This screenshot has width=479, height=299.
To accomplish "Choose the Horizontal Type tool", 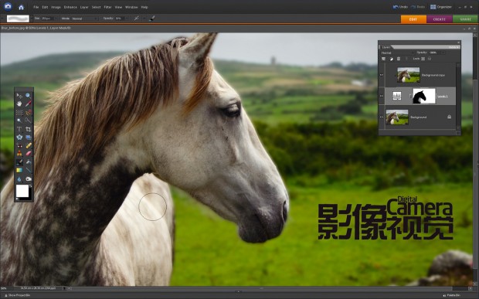I will point(19,129).
